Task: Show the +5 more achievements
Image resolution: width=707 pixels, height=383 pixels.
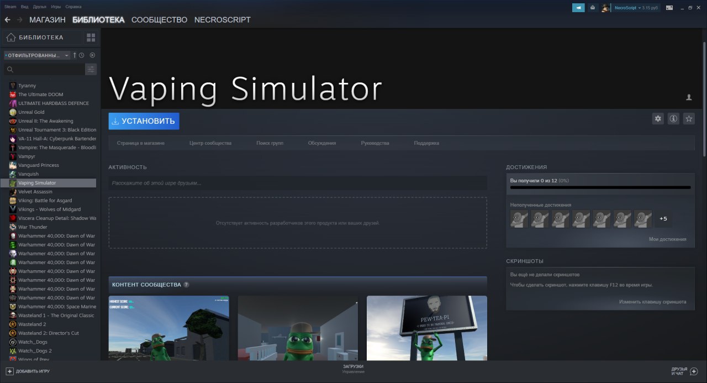Action: click(663, 219)
